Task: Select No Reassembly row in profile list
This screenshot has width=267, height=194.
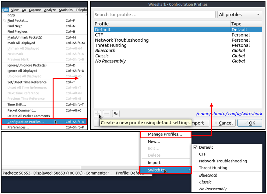Action: (x=178, y=61)
